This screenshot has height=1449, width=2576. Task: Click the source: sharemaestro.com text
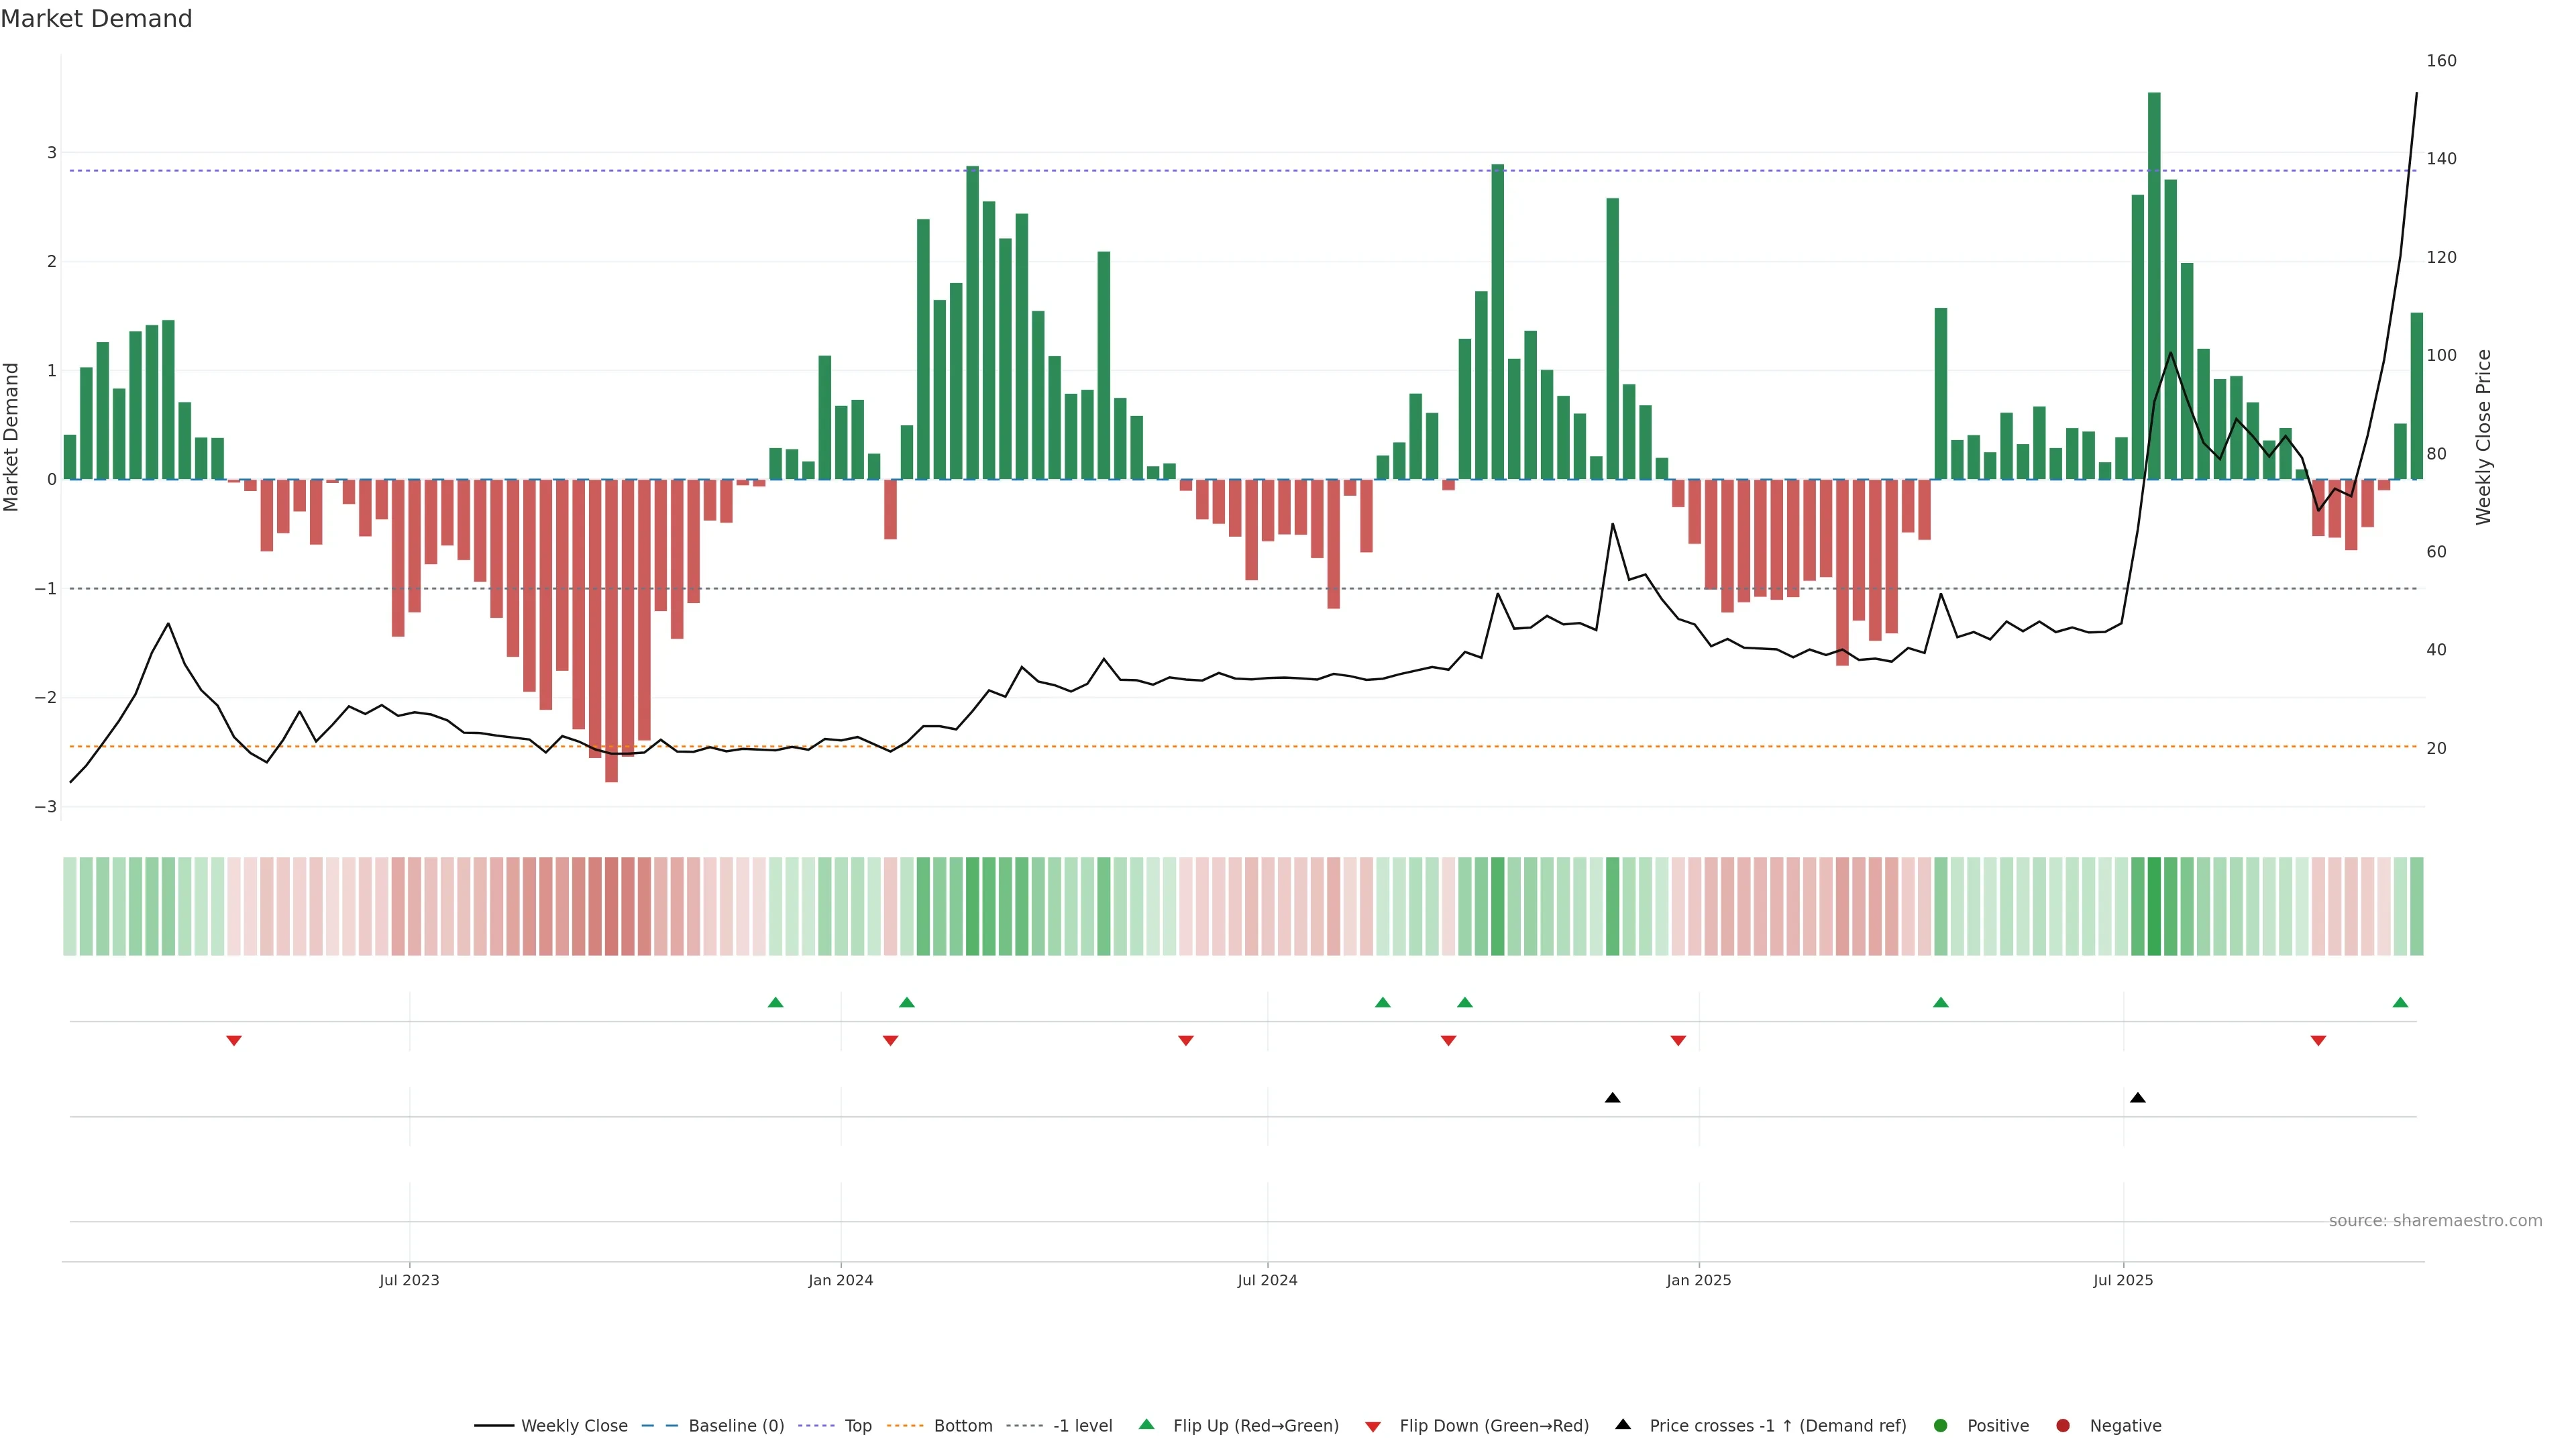pyautogui.click(x=2435, y=1221)
